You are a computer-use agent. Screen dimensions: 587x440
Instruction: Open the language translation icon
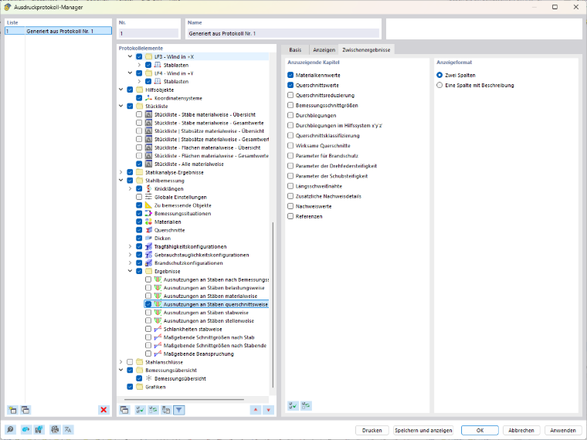coord(68,429)
